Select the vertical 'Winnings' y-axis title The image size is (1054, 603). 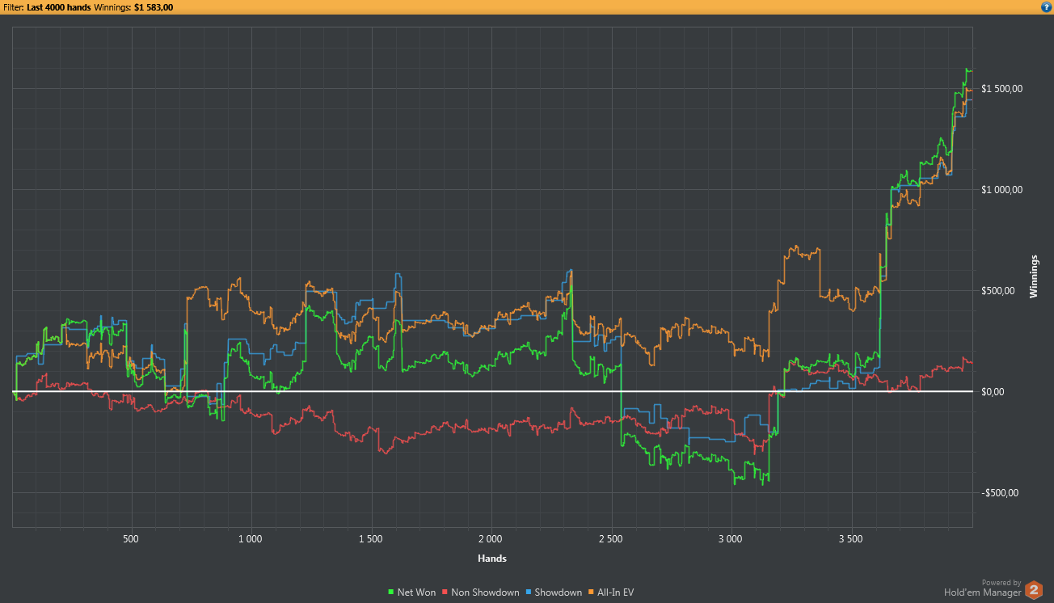point(1034,276)
